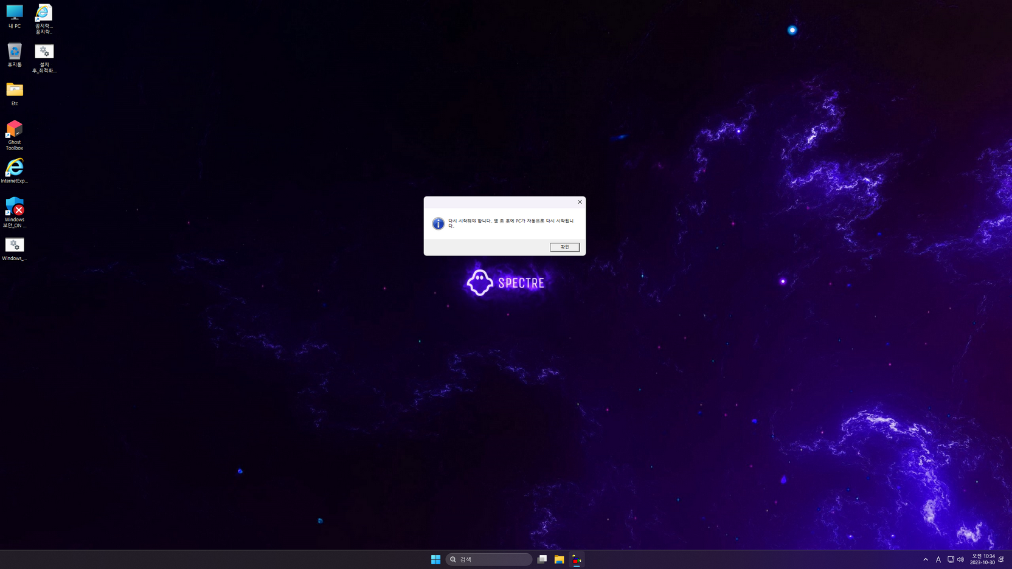The height and width of the screenshot is (569, 1012).
Task: Select the 설치 후_최적화 batch file icon
Action: coord(44,58)
